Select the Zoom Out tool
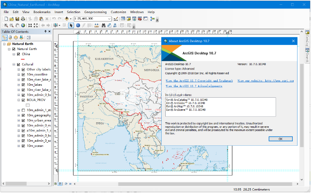 pos(12,25)
